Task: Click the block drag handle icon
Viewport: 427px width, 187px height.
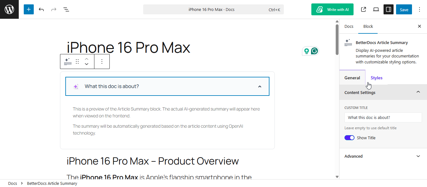Action: pyautogui.click(x=77, y=62)
